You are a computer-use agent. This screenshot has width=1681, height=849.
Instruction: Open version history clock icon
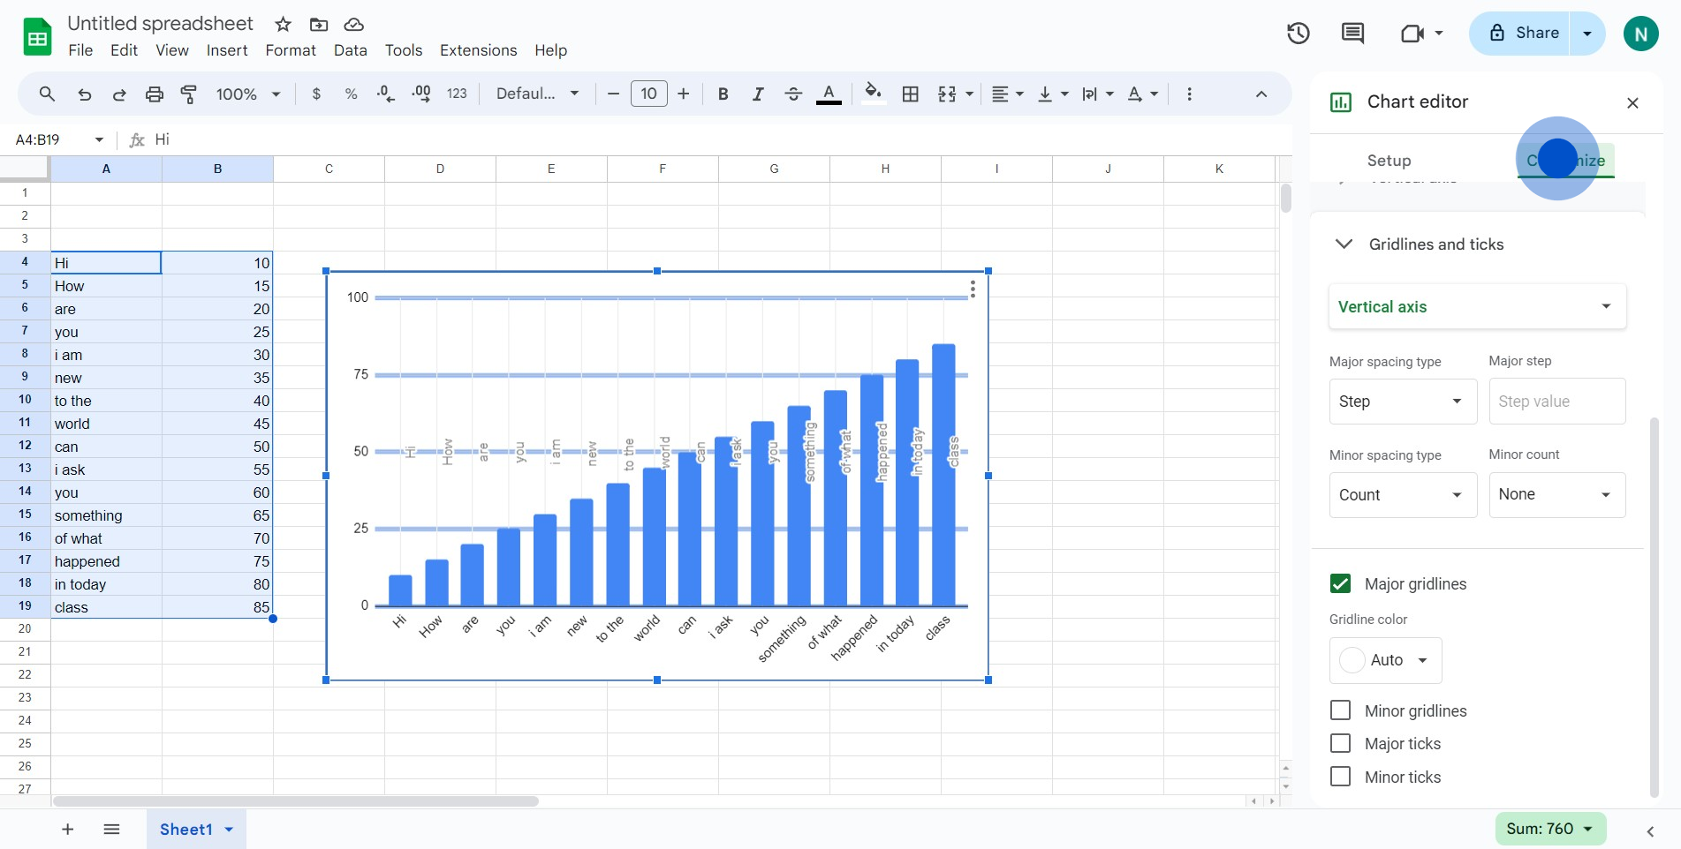tap(1298, 34)
